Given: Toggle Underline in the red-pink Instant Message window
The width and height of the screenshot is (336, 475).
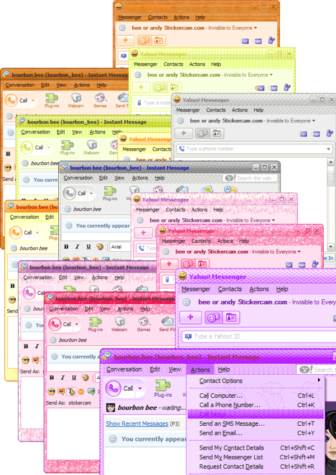Looking at the screenshot, I should [x=74, y=378].
